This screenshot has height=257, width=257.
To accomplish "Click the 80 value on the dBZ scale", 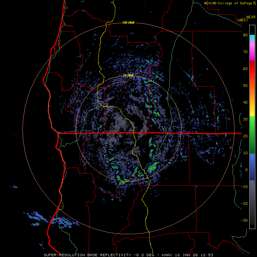I will (245, 35).
